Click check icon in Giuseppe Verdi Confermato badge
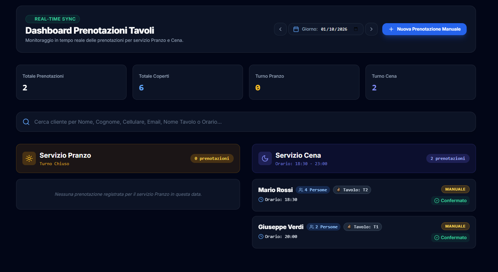Image resolution: width=498 pixels, height=272 pixels. pyautogui.click(x=437, y=238)
